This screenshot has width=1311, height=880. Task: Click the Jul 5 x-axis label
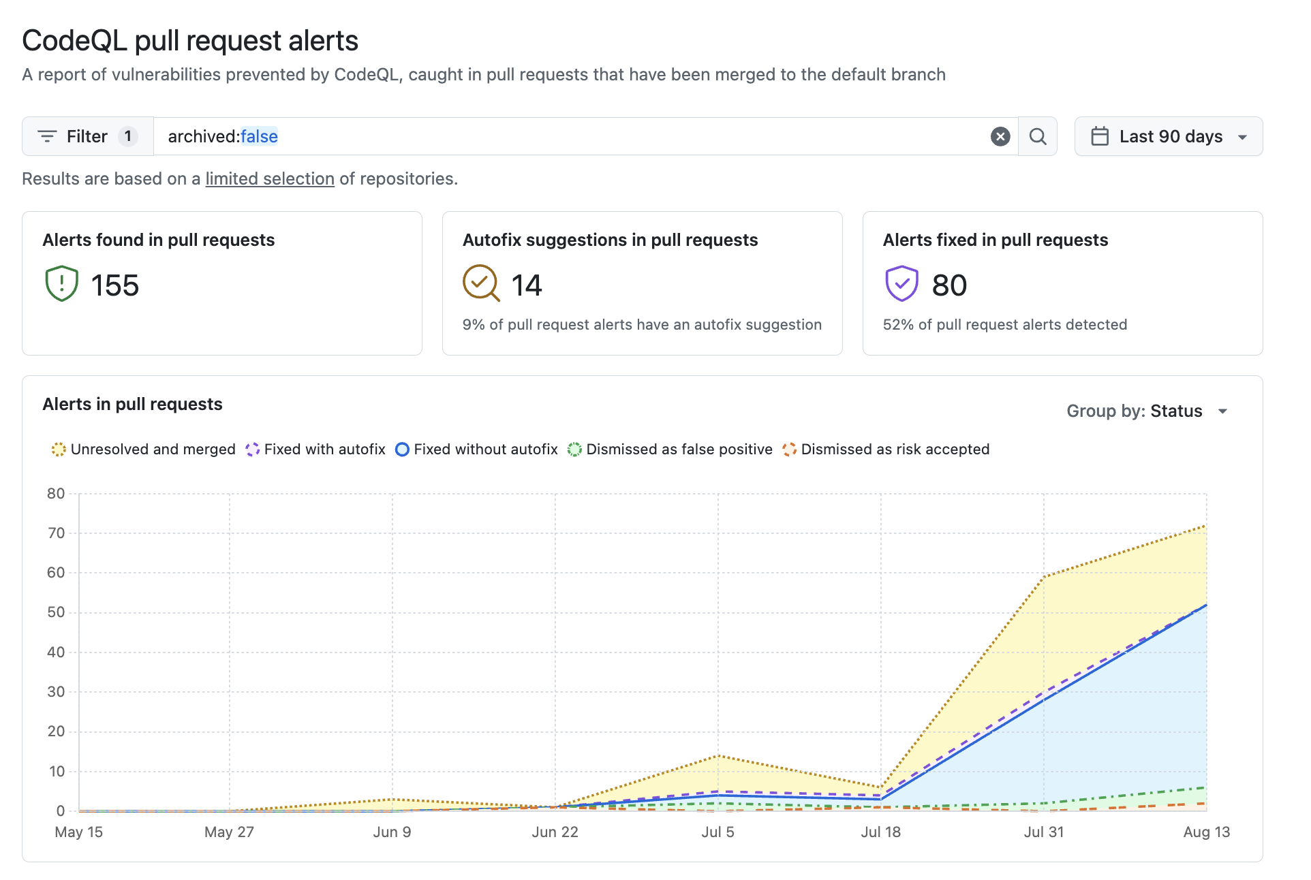718,832
